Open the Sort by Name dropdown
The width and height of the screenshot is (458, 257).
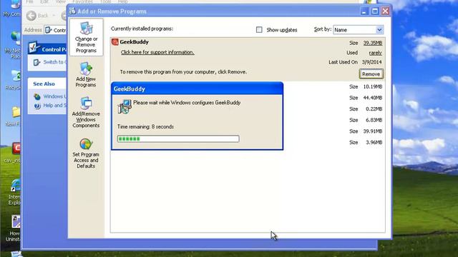coord(379,30)
